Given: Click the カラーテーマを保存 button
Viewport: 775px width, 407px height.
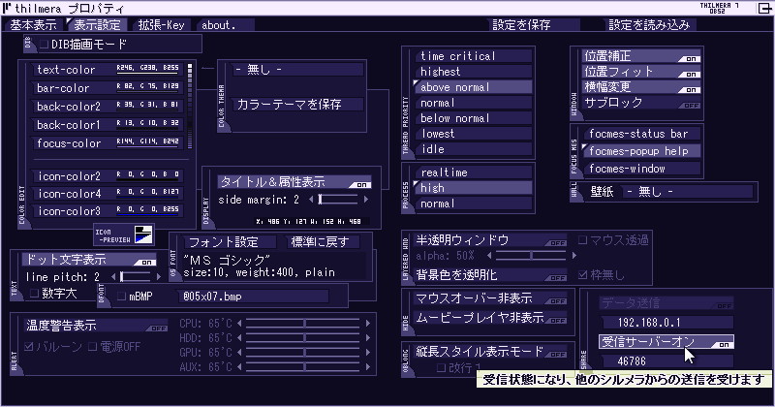Looking at the screenshot, I should click(297, 105).
